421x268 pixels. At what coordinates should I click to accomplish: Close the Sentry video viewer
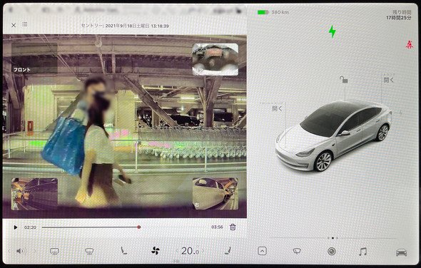14,25
